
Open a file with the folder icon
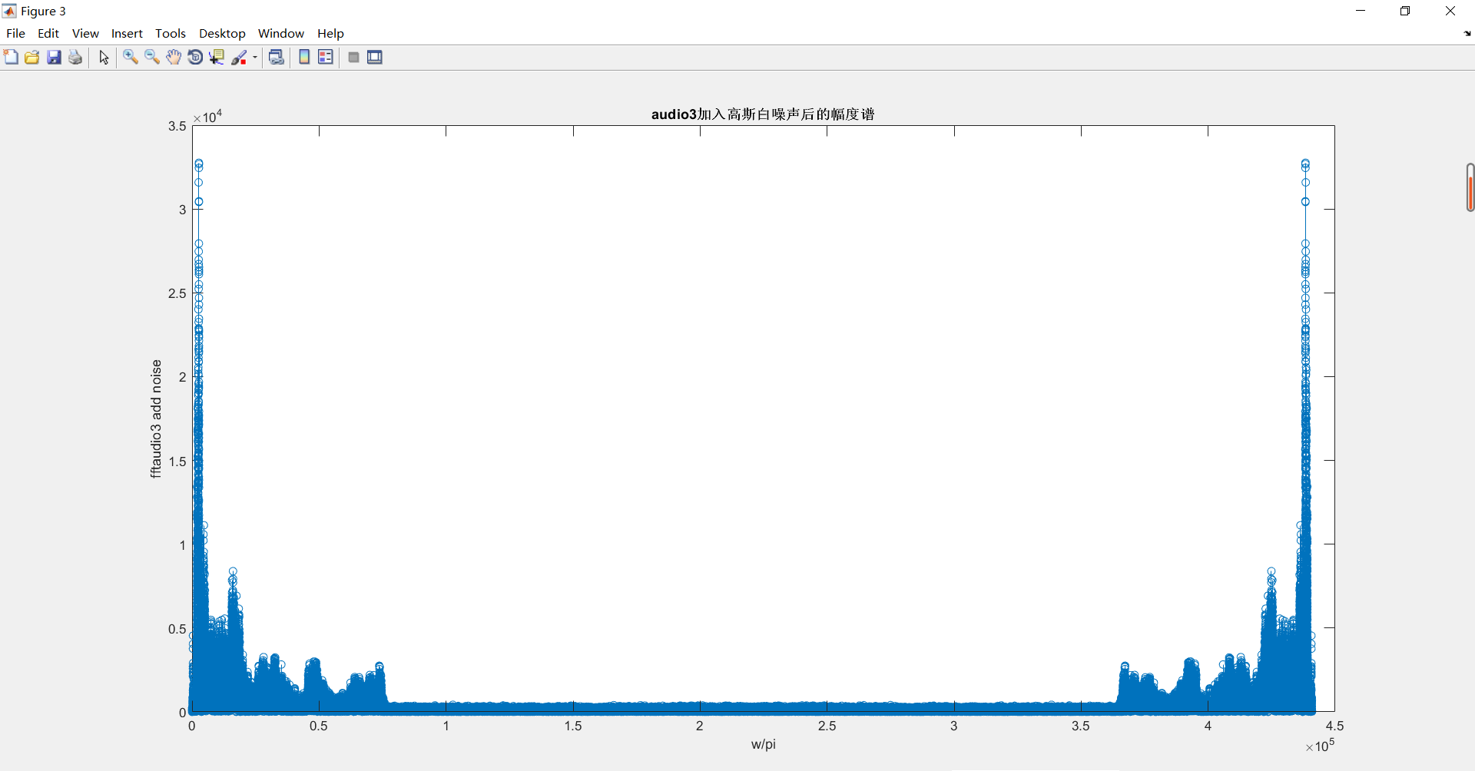click(32, 58)
